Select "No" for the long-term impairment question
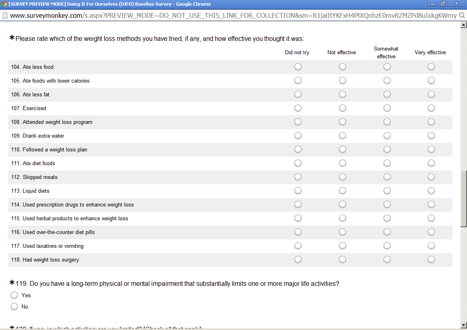 14,307
